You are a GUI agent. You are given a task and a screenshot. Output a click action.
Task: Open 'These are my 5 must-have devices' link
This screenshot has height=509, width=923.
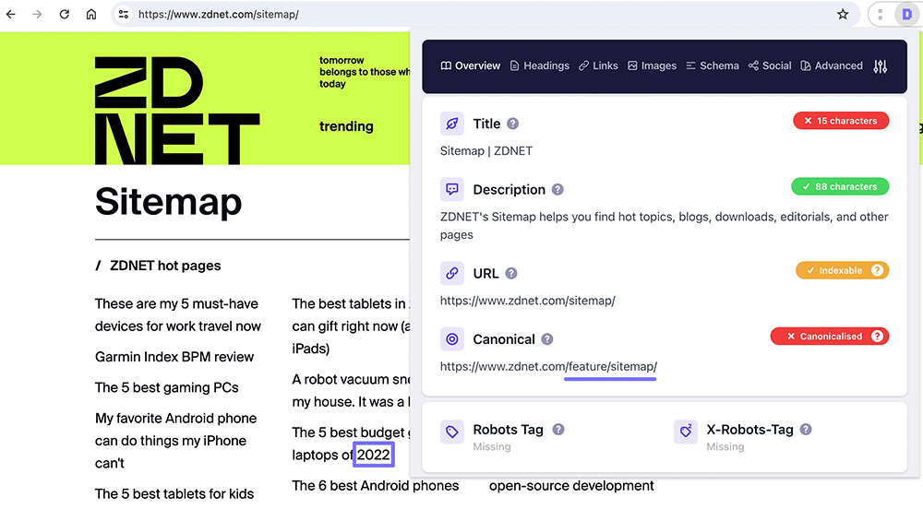click(178, 315)
